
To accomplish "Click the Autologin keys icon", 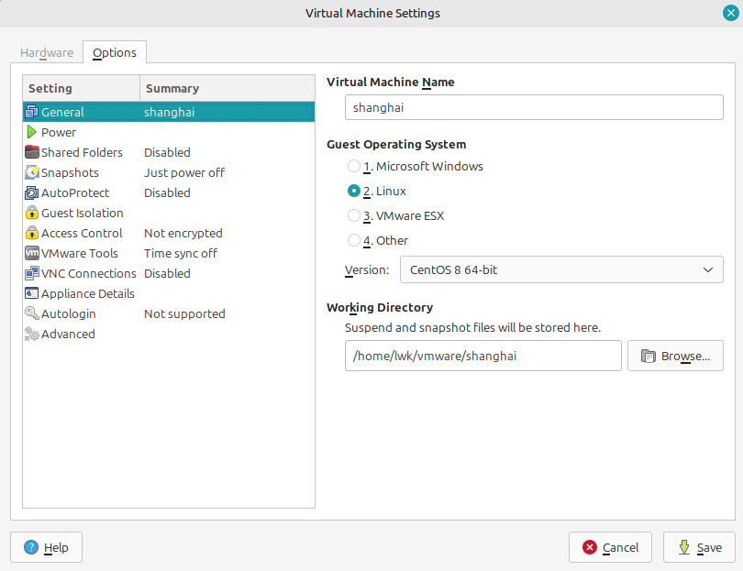I will click(x=32, y=313).
